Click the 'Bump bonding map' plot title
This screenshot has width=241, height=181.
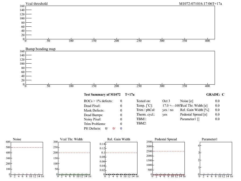pos(40,49)
